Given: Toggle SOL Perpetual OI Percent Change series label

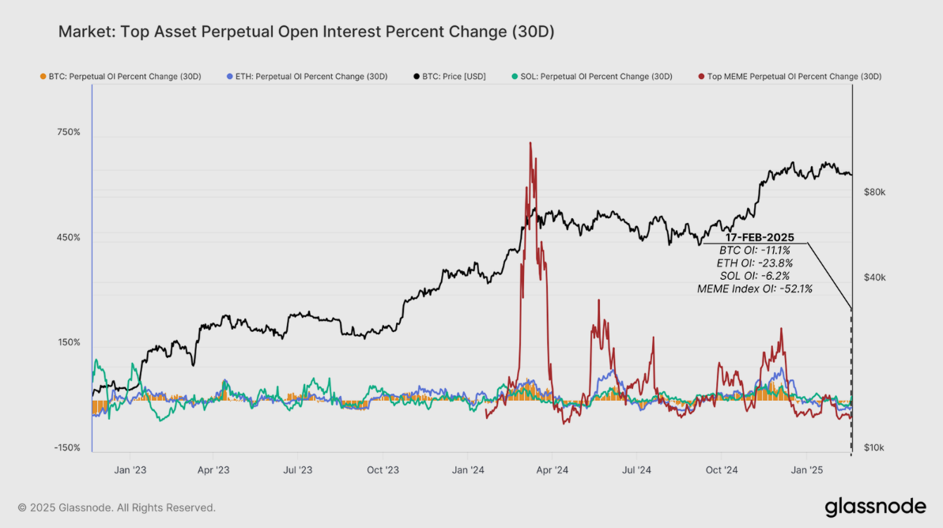Looking at the screenshot, I should pos(596,77).
